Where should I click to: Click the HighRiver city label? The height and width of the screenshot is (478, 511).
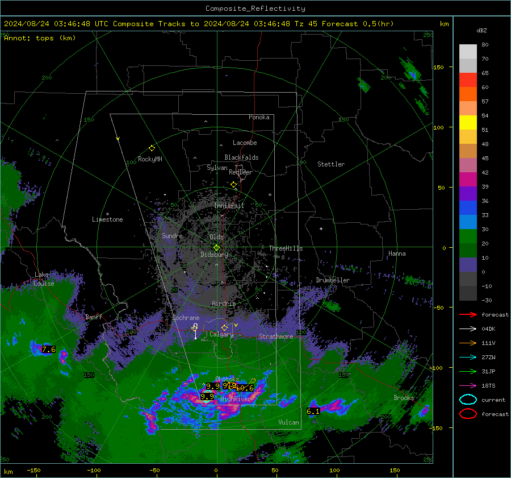(x=235, y=399)
